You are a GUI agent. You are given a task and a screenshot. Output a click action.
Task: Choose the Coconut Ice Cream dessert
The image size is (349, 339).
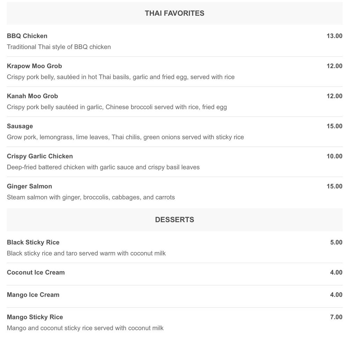36,272
